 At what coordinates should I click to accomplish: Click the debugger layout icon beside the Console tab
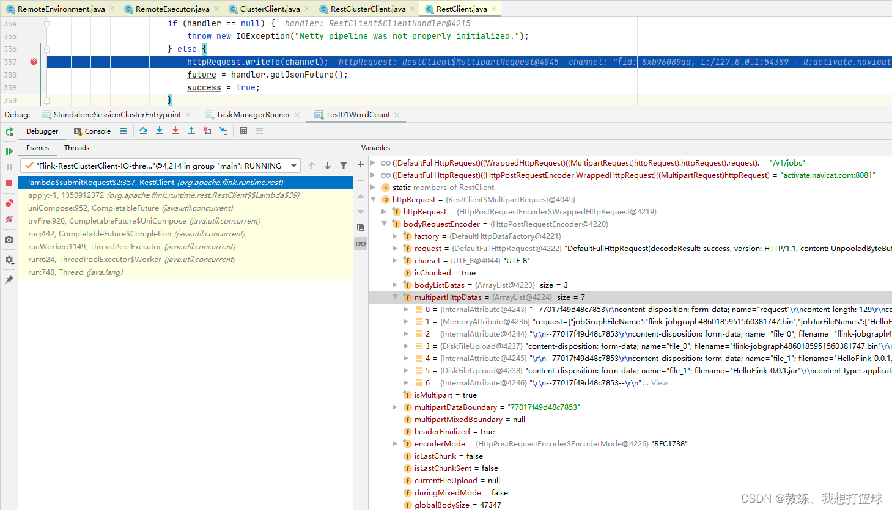point(123,131)
